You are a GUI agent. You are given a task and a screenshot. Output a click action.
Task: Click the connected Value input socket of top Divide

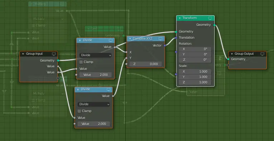pyautogui.click(x=76, y=69)
